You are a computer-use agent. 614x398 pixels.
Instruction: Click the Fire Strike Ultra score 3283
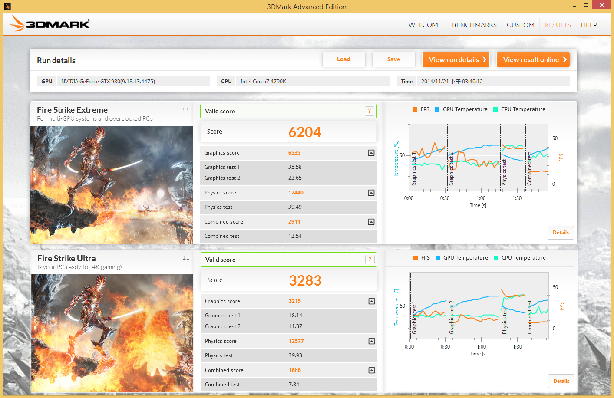pyautogui.click(x=305, y=280)
